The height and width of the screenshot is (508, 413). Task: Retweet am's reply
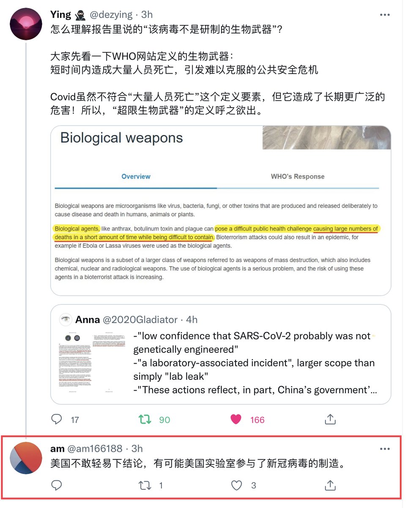point(145,485)
